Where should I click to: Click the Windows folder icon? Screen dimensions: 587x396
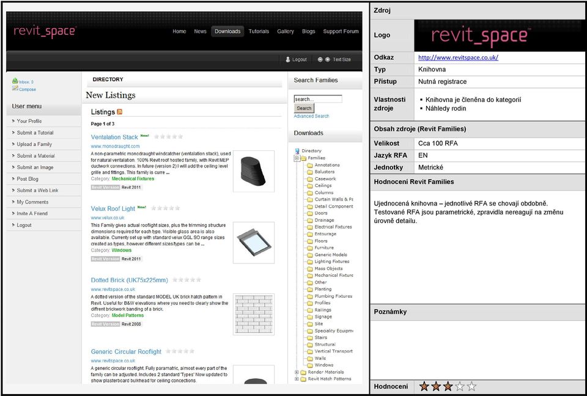[x=309, y=365]
